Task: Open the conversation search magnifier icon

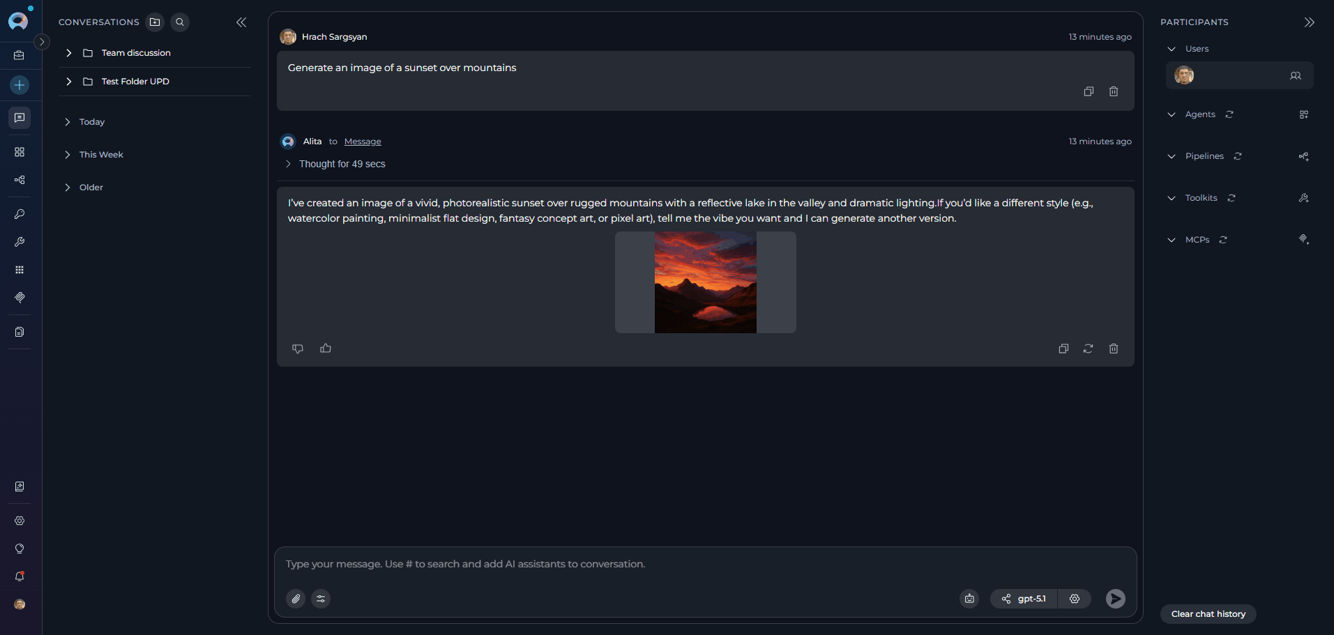Action: click(180, 22)
